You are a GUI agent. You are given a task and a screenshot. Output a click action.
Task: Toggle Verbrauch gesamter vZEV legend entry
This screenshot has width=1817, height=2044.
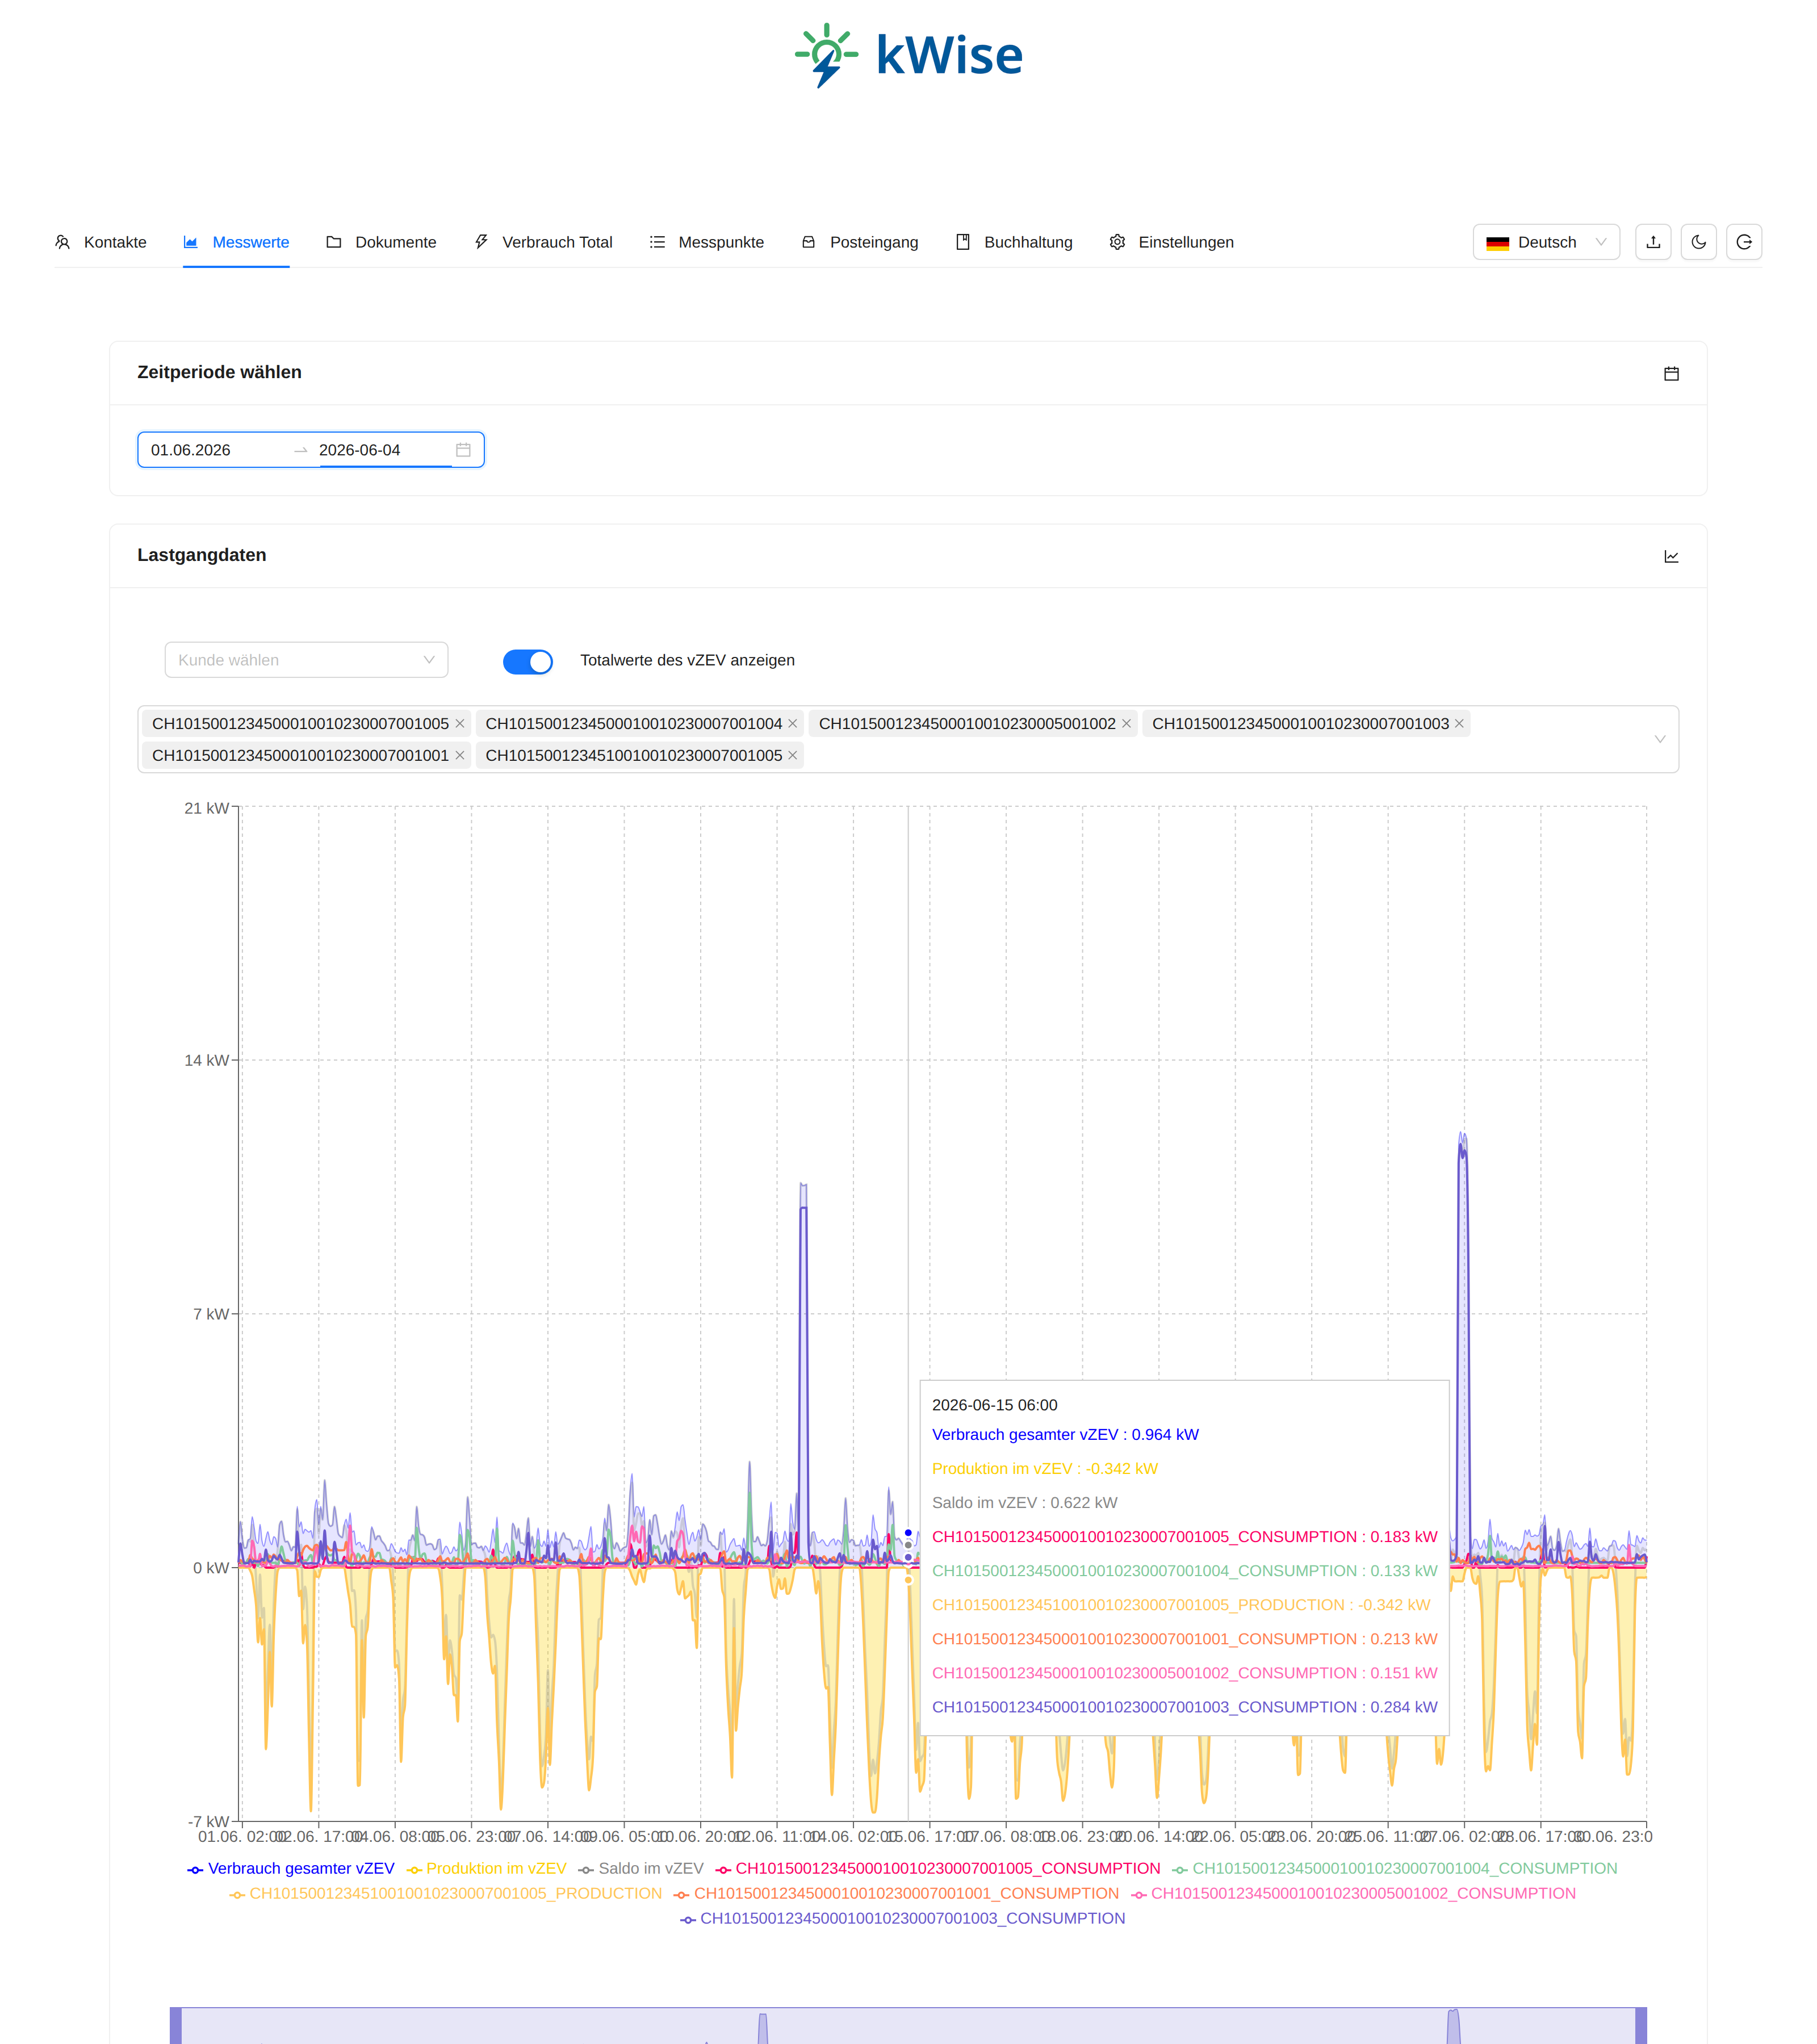[291, 1868]
